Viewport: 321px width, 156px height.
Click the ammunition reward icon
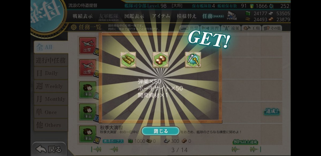[128, 60]
